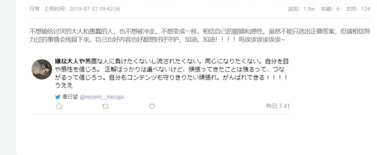Click the 浏览 1.9w view count

pos(301,9)
